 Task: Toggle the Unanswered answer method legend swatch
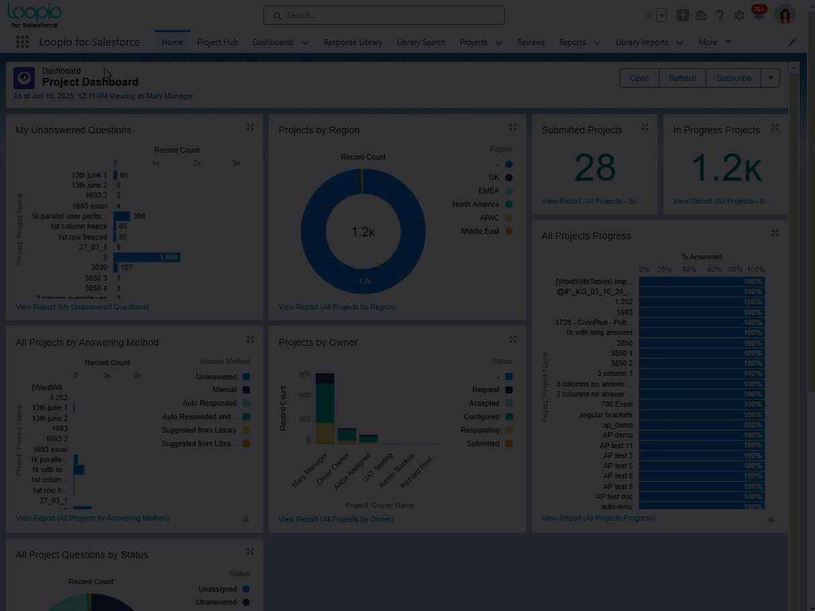click(246, 377)
